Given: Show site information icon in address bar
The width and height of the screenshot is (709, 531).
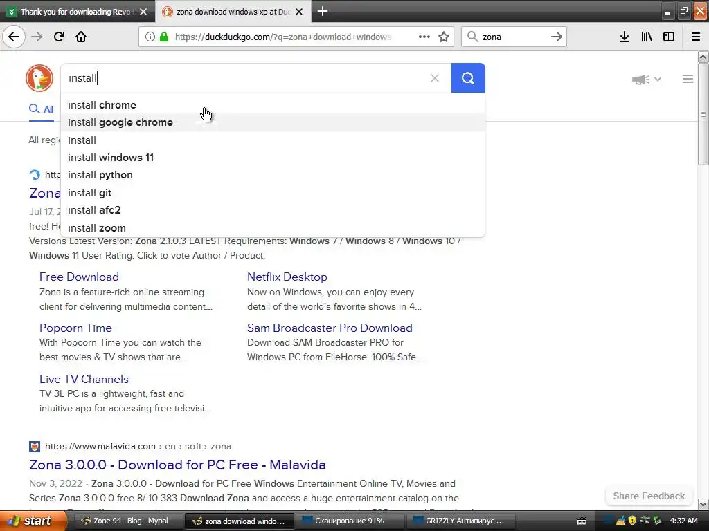Looking at the screenshot, I should pos(150,37).
